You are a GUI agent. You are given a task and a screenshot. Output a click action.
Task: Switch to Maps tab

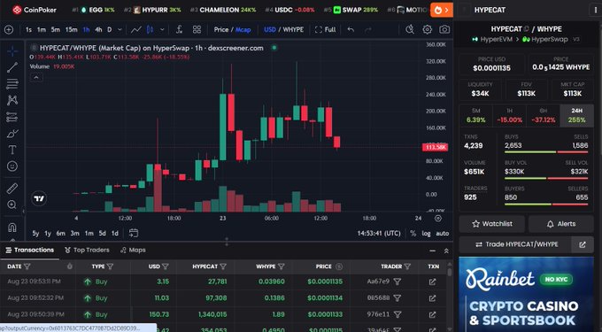pos(133,251)
